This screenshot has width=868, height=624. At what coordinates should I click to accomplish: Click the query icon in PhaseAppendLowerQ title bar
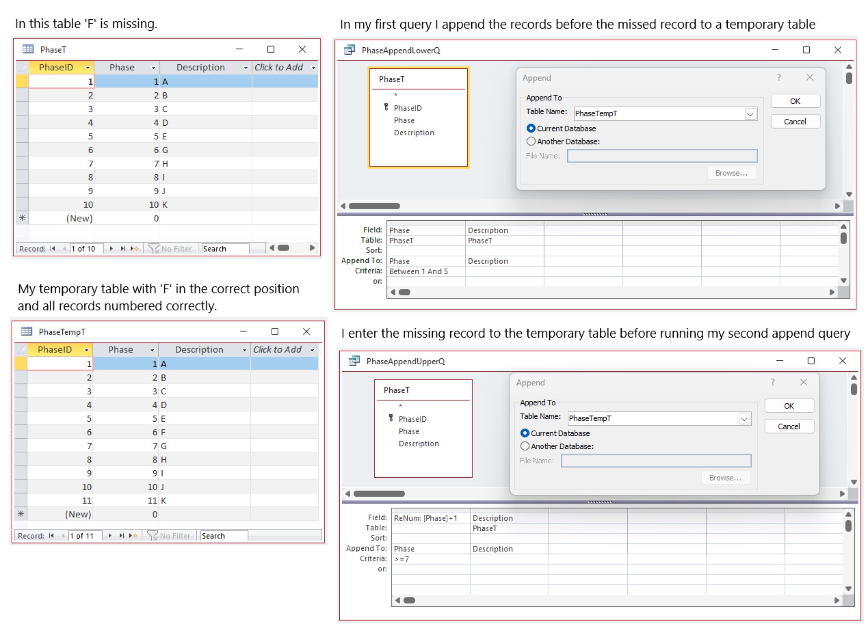349,50
